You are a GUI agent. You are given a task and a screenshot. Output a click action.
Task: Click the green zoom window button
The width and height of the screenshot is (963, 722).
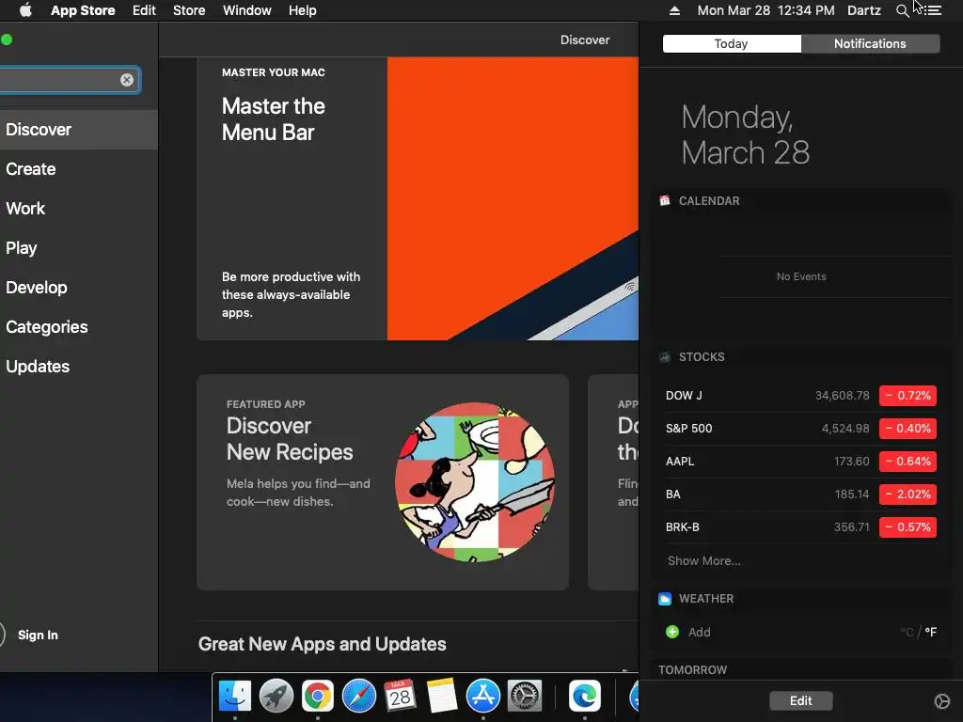(7, 39)
